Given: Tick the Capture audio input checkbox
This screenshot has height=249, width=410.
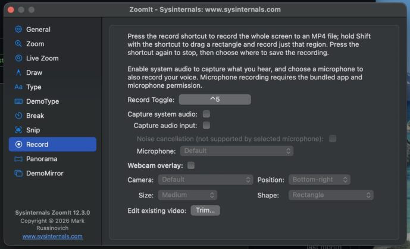Looking at the screenshot, I should [x=206, y=125].
